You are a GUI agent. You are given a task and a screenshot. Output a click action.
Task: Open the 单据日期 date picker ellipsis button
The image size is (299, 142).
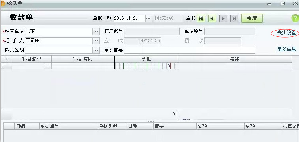[x=149, y=18]
